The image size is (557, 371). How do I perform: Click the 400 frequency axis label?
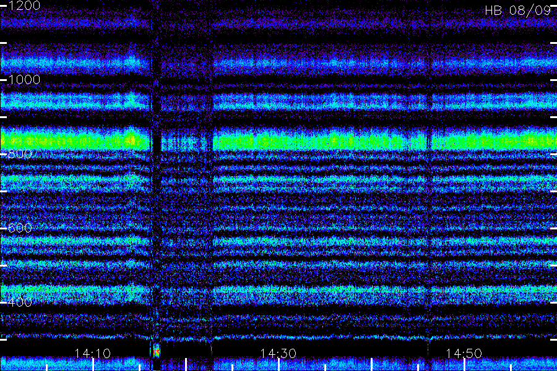(x=20, y=302)
